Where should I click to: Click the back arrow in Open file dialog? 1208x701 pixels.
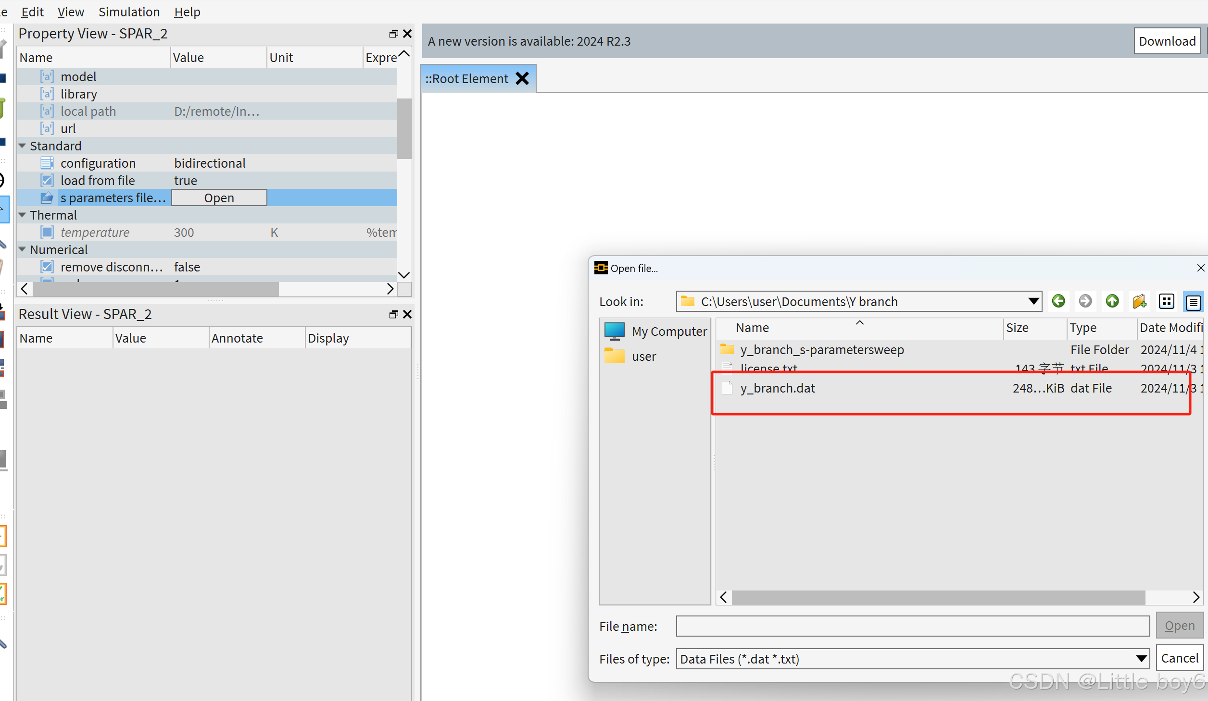click(1058, 301)
